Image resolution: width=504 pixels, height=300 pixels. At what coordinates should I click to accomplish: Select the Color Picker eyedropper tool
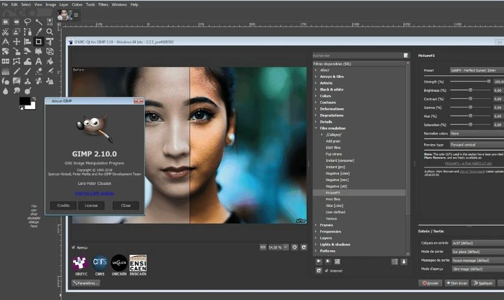[38, 32]
